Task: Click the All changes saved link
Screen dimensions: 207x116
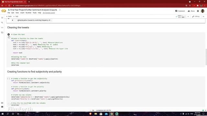Action: click(x=49, y=13)
